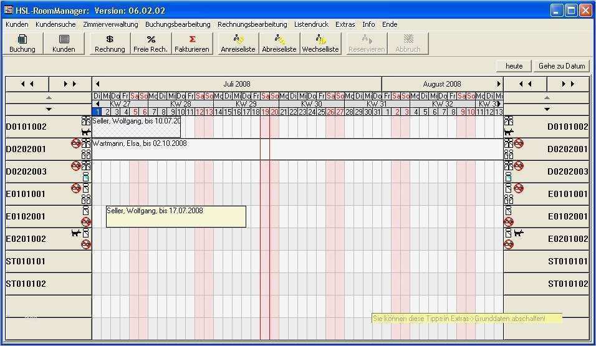
Task: Click forward double-arrow on right panel
Action: [568, 84]
